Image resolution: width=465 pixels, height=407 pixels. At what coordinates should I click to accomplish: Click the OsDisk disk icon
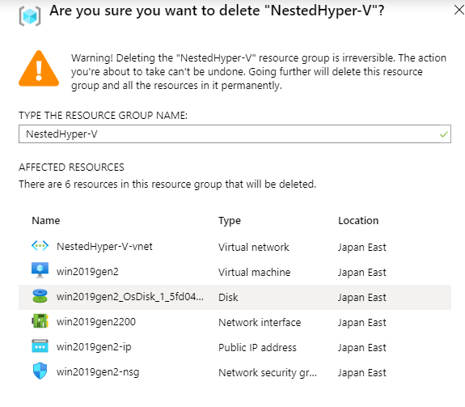tap(40, 296)
